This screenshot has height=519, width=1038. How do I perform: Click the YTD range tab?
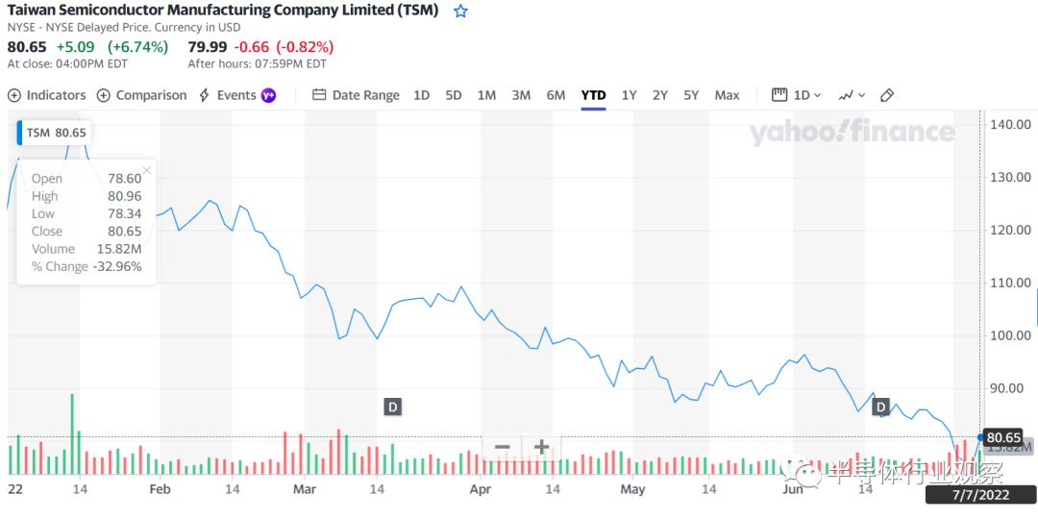pyautogui.click(x=593, y=95)
